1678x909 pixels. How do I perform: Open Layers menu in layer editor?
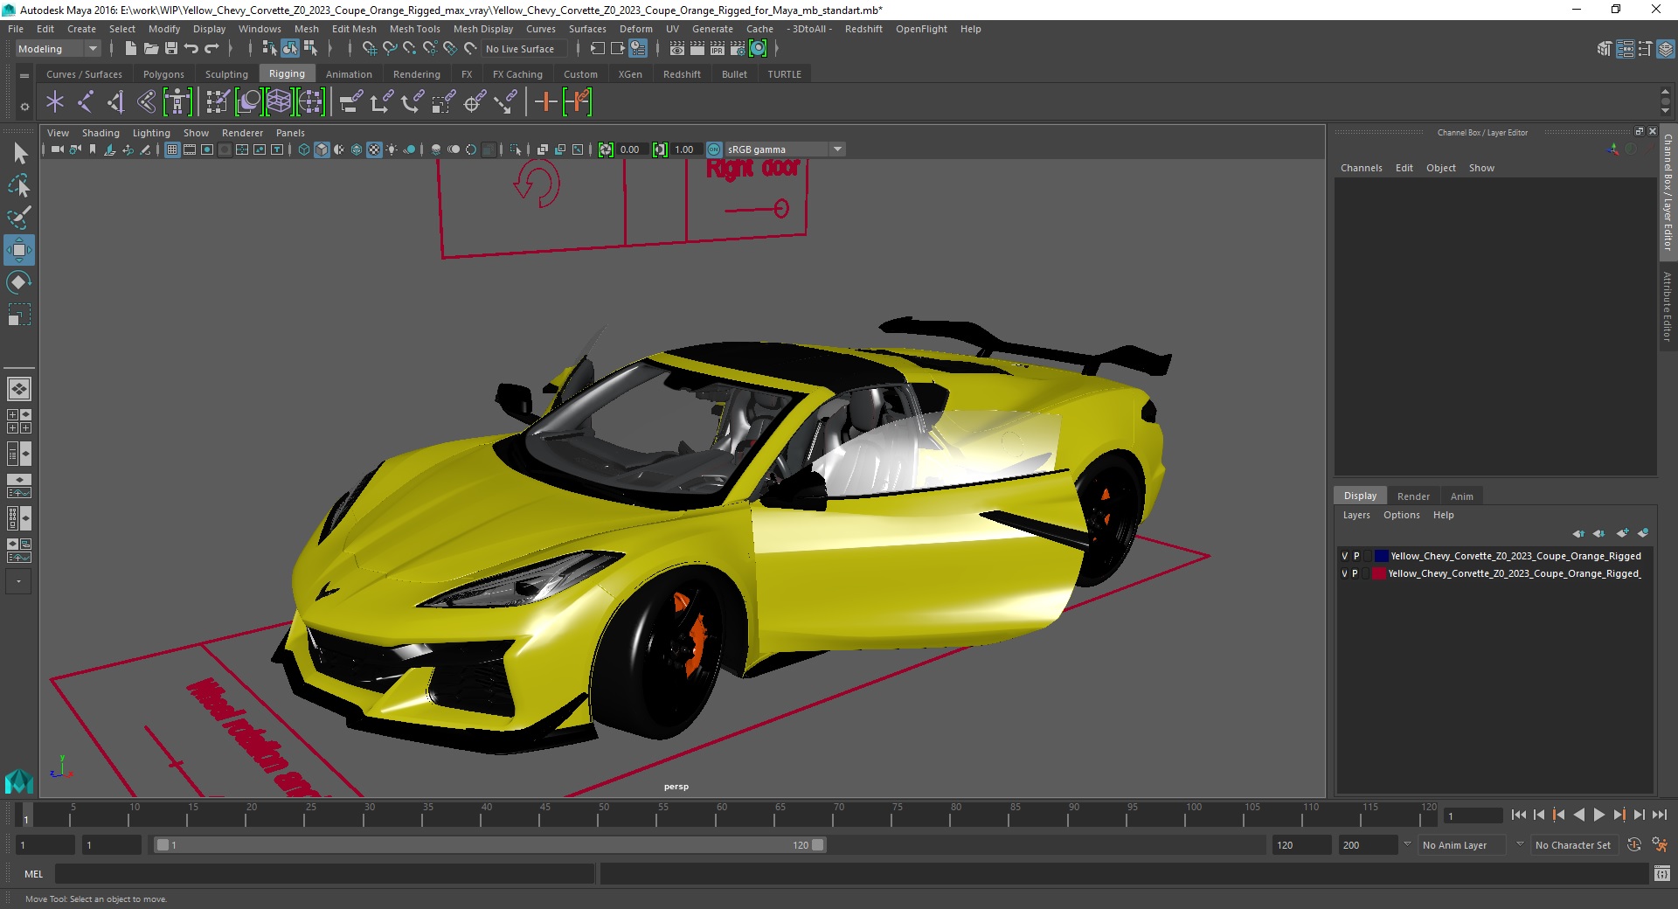point(1356,515)
